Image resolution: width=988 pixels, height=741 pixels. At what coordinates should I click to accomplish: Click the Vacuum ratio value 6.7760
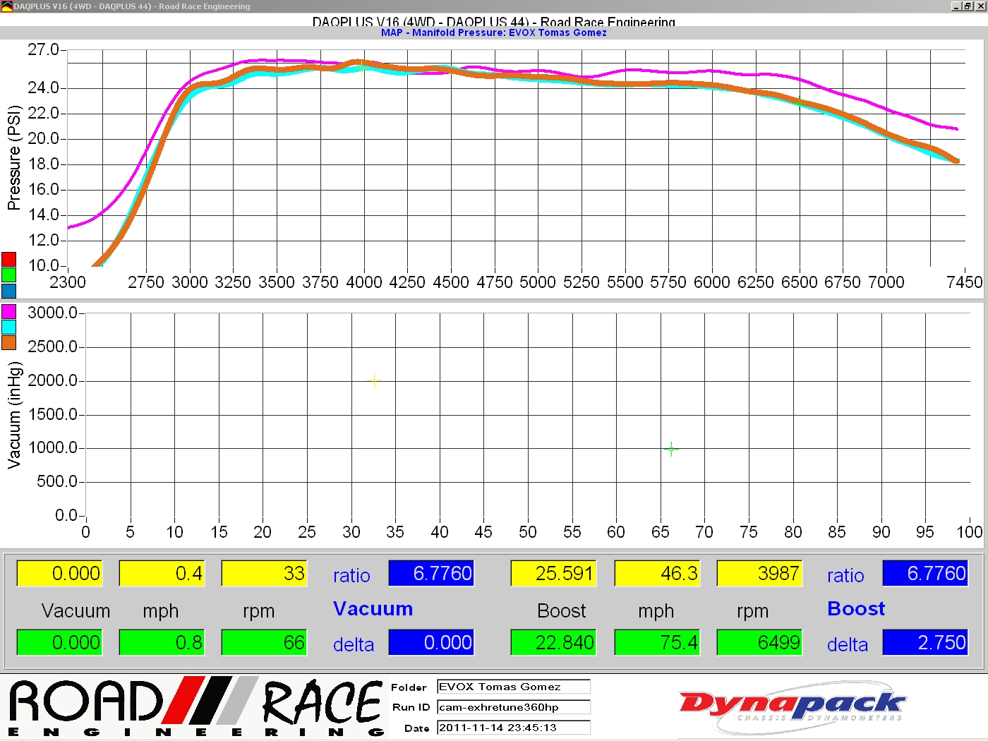pos(431,573)
